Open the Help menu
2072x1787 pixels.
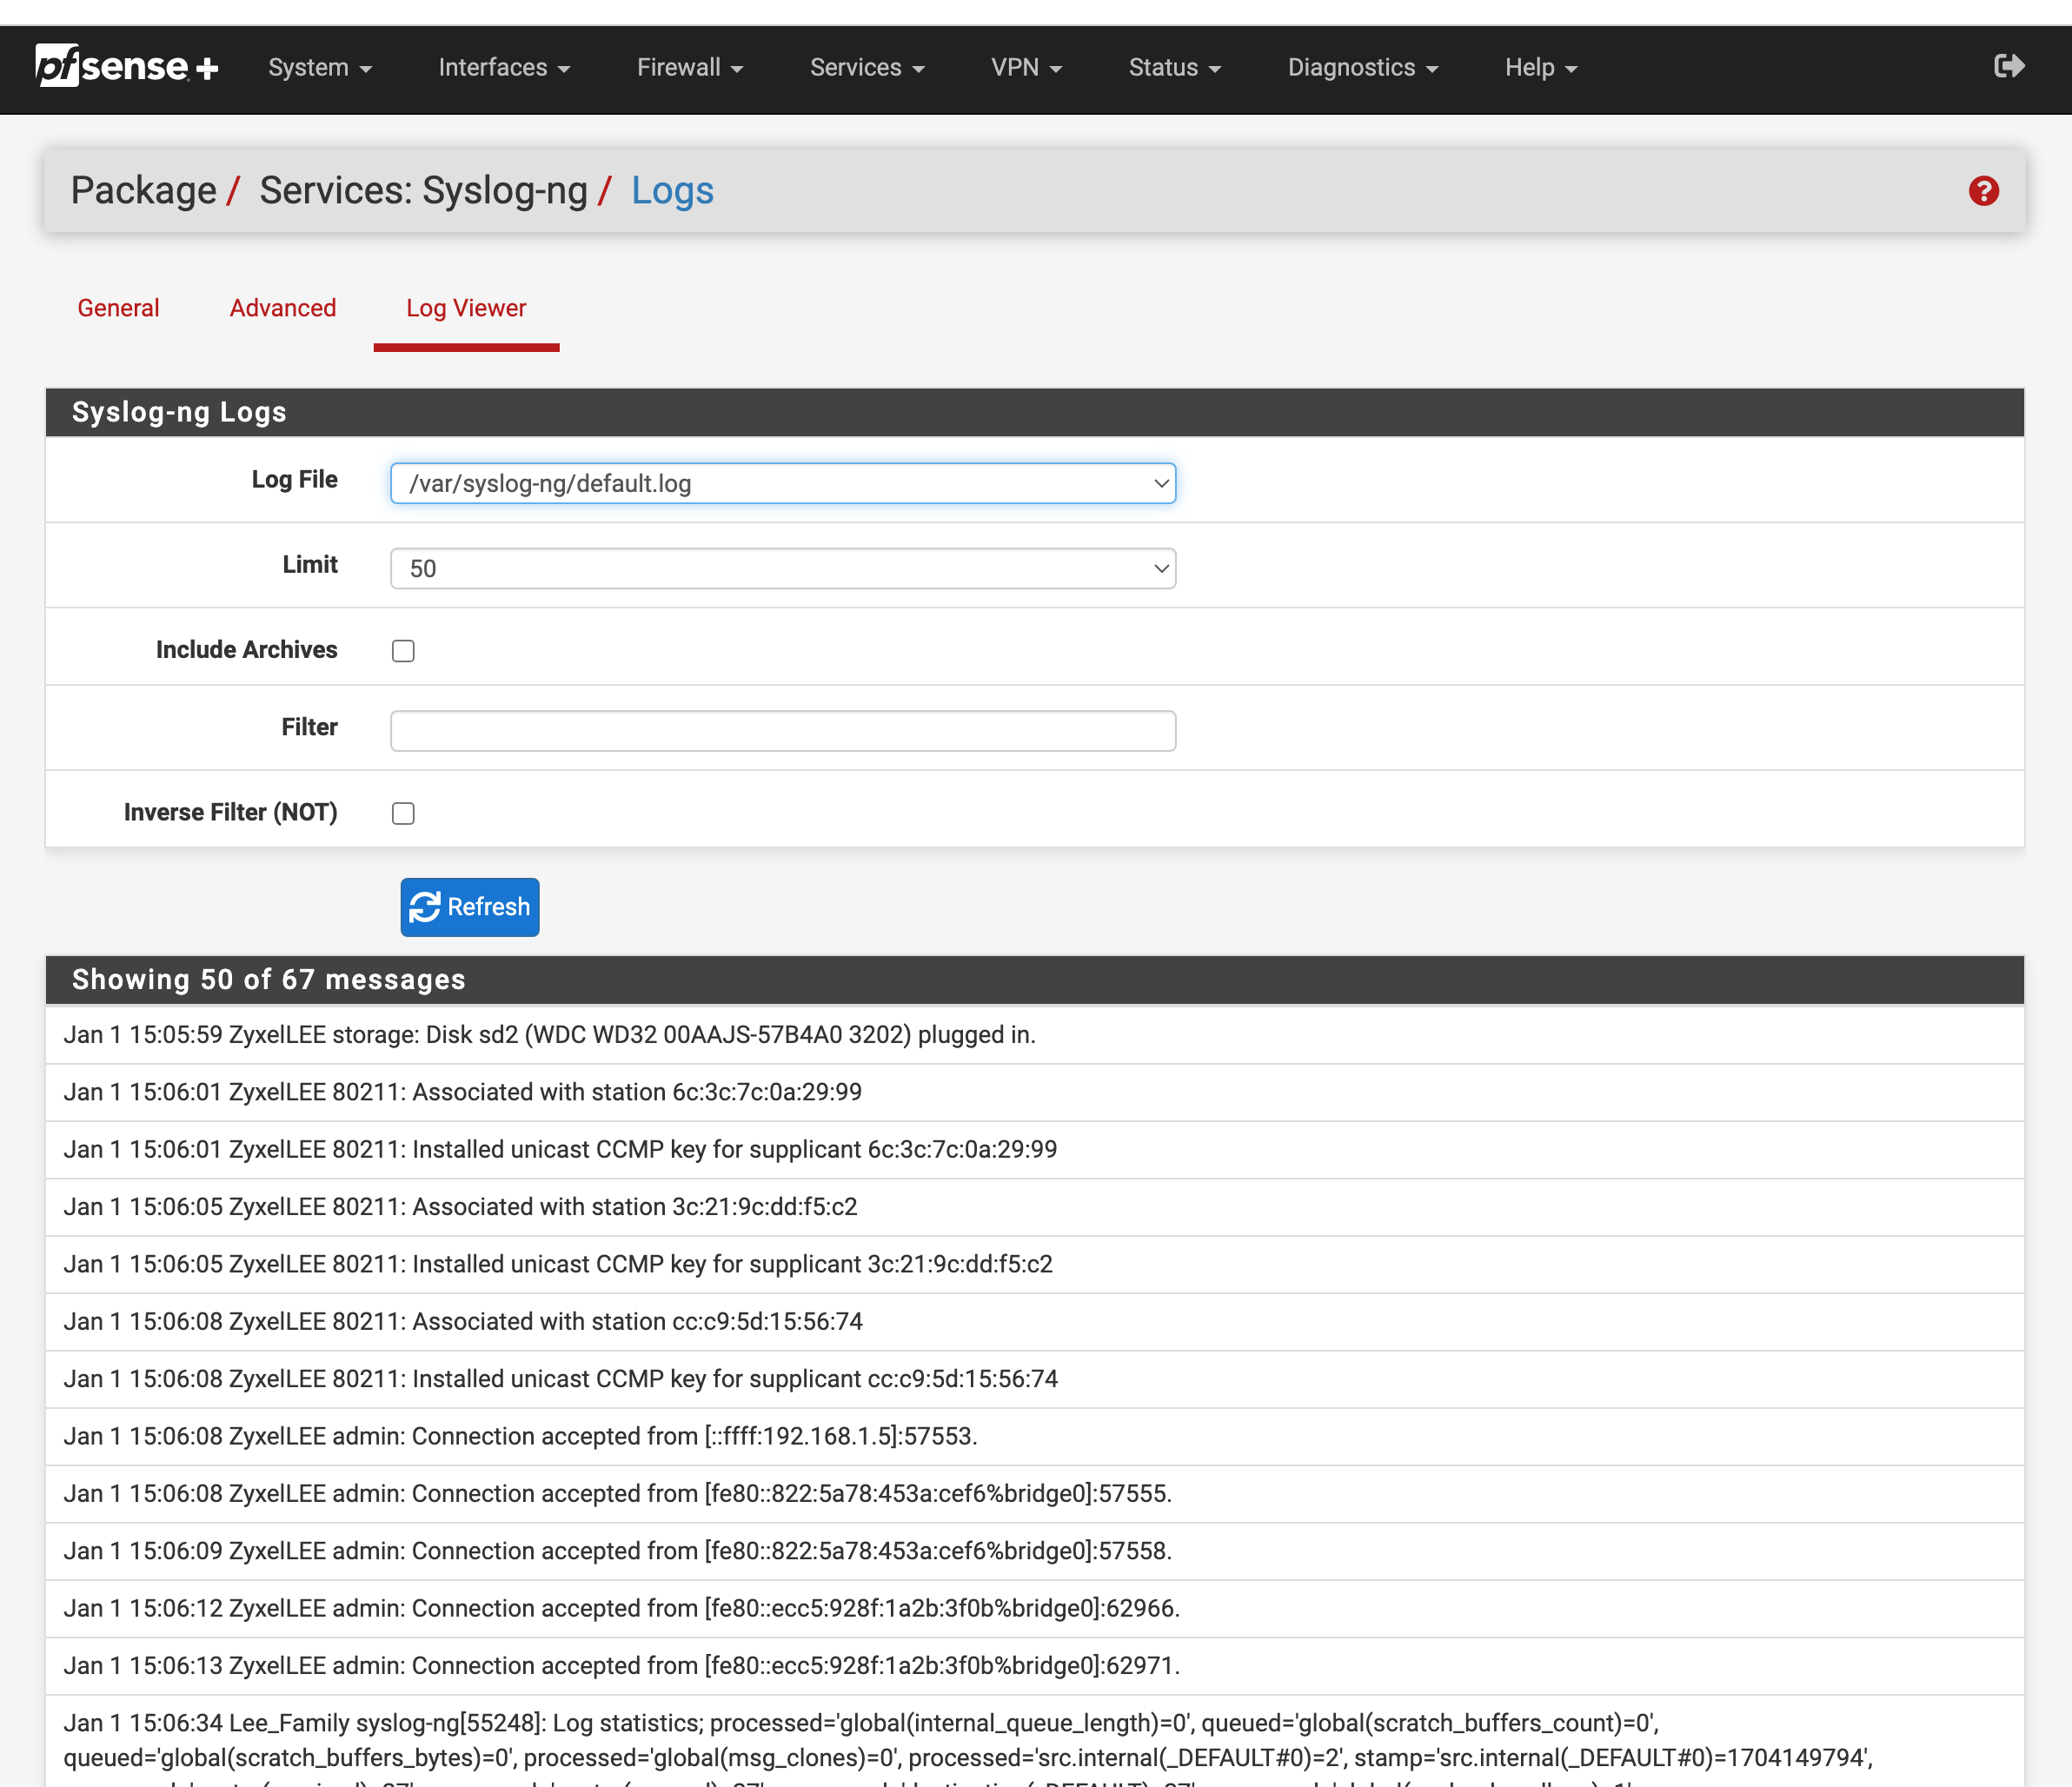pyautogui.click(x=1540, y=68)
